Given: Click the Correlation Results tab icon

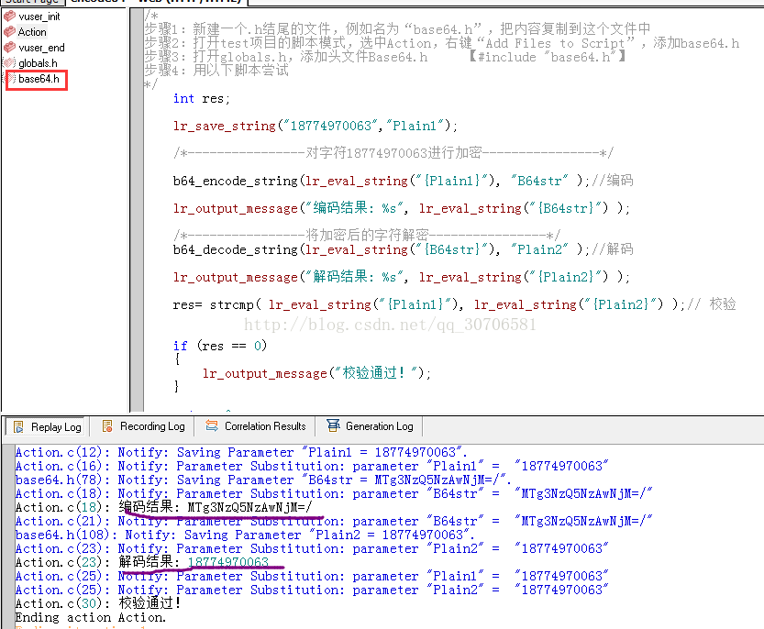Looking at the screenshot, I should point(212,425).
